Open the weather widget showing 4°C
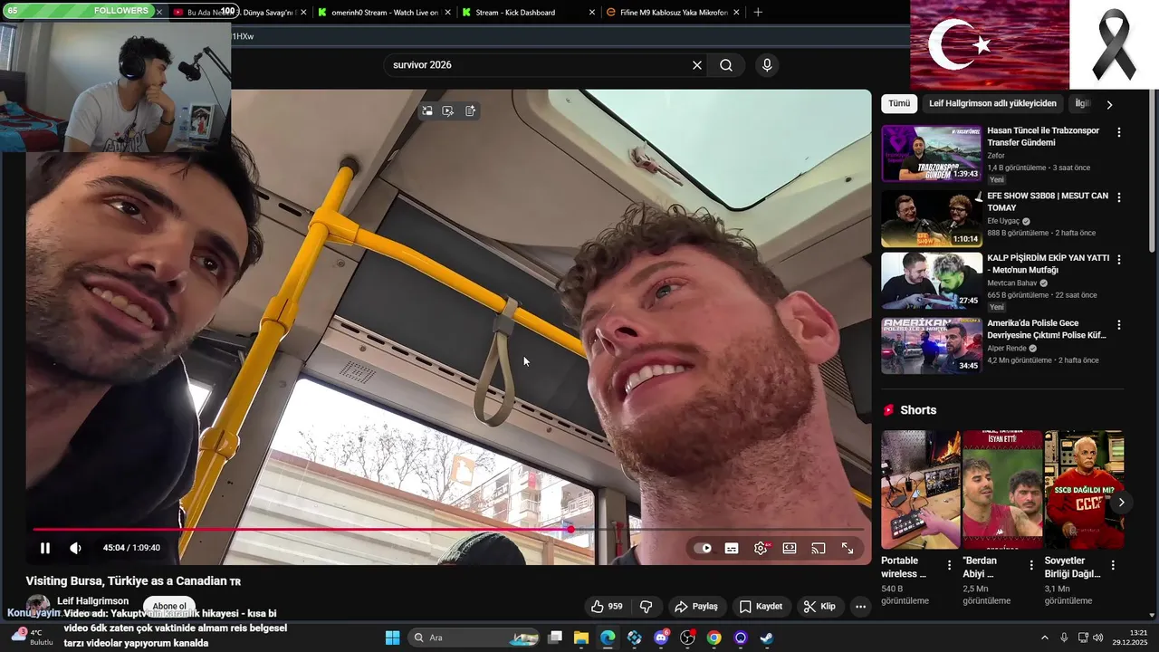The image size is (1159, 652). (x=33, y=638)
